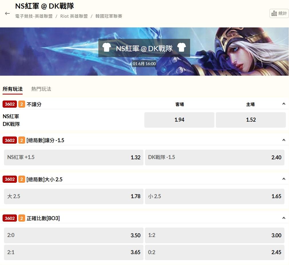Click the left team jersey icon in banner
Image resolution: width=289 pixels, height=265 pixels.
(x=107, y=47)
